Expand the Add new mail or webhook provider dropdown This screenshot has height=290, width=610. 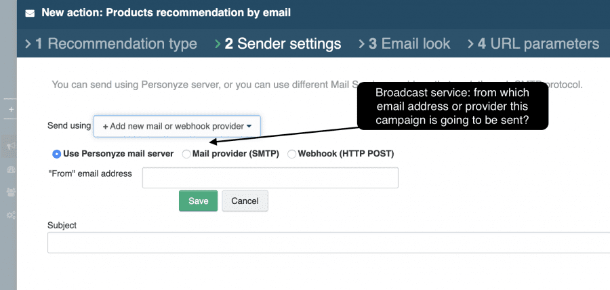[x=177, y=126]
